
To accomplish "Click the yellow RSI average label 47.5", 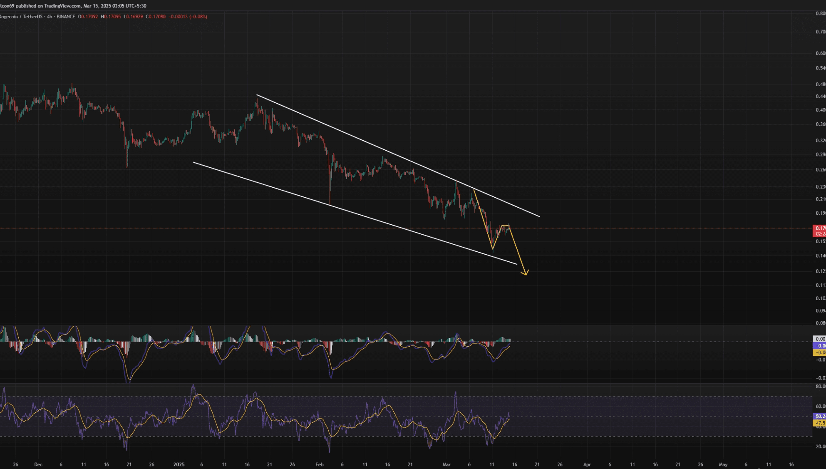I will 820,423.
